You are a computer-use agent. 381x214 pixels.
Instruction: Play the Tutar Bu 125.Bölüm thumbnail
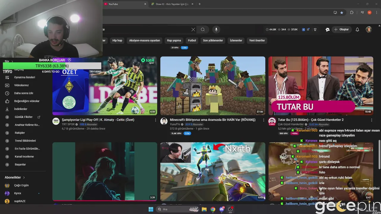(321, 86)
